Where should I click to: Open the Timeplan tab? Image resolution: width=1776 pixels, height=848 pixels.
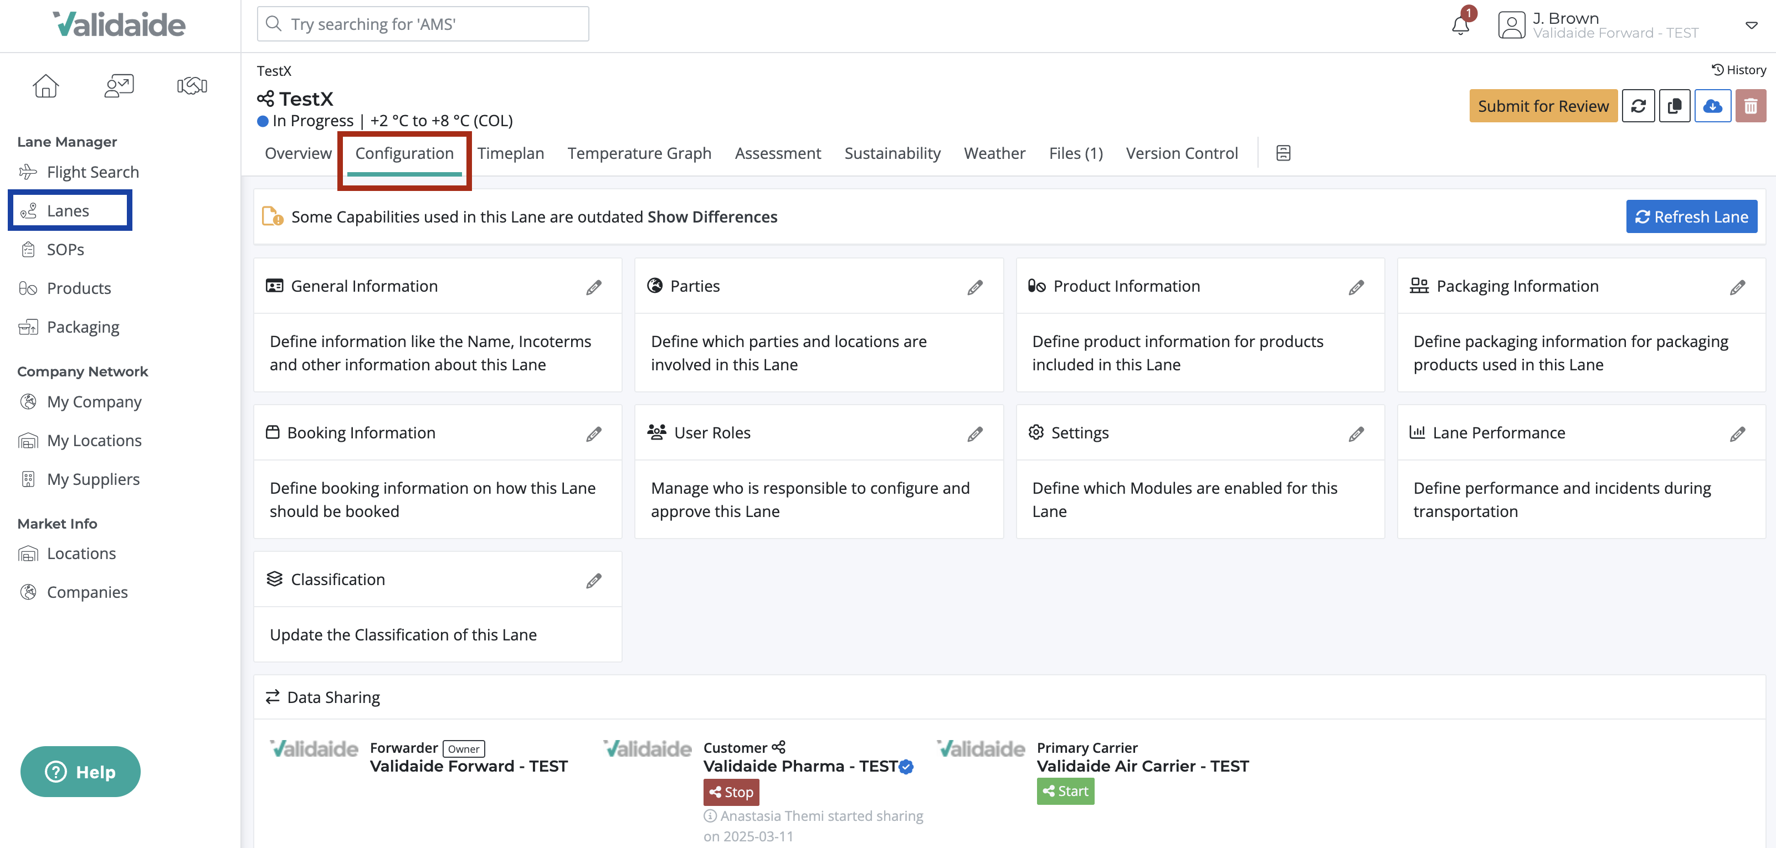(x=510, y=153)
